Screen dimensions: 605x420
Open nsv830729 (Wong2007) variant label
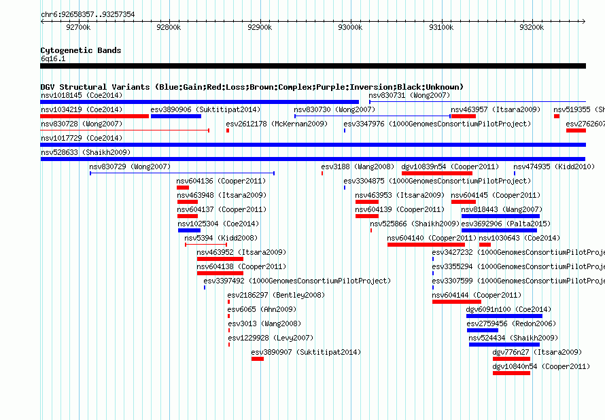pos(130,167)
